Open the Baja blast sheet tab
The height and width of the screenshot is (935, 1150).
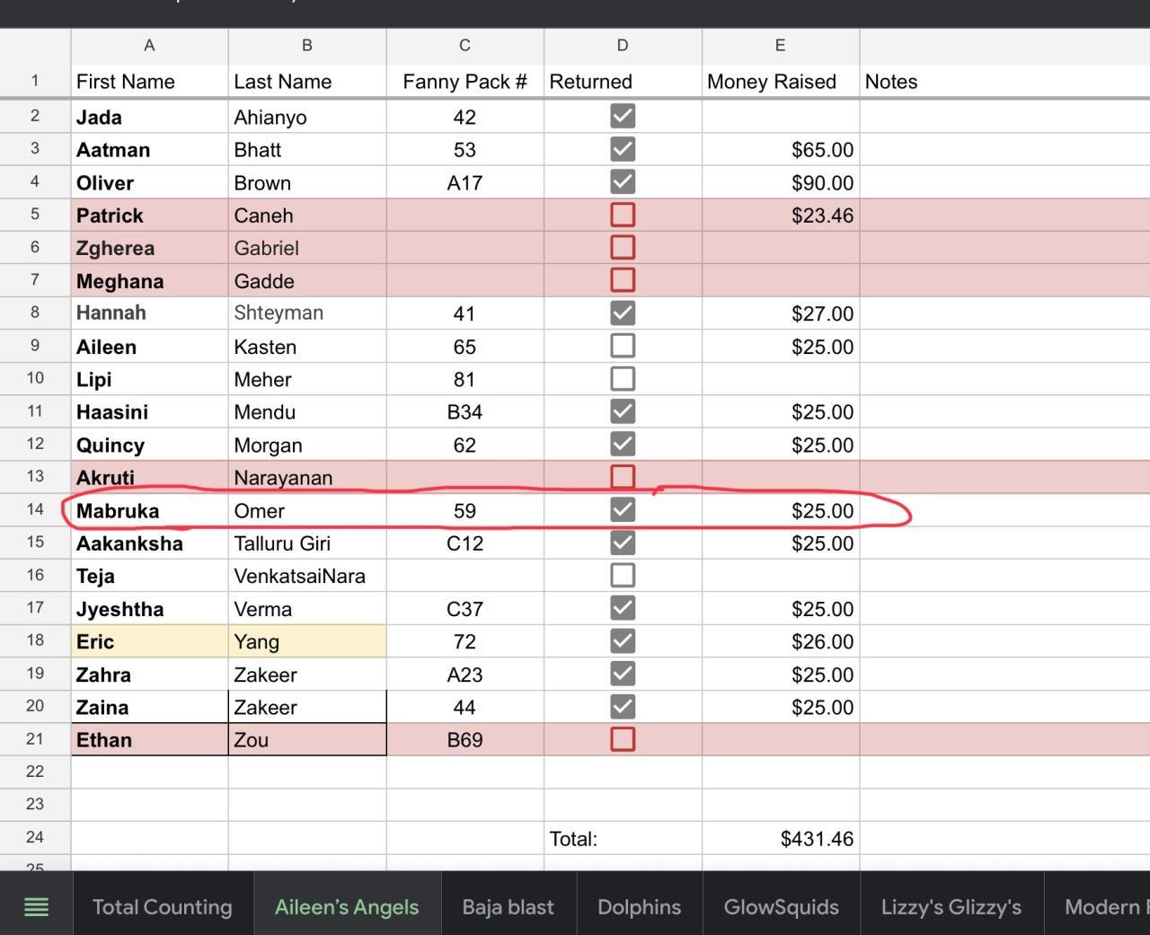pyautogui.click(x=508, y=907)
